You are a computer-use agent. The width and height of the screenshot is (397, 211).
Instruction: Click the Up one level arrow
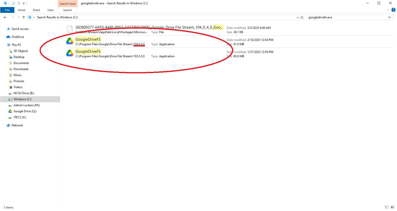click(x=24, y=17)
